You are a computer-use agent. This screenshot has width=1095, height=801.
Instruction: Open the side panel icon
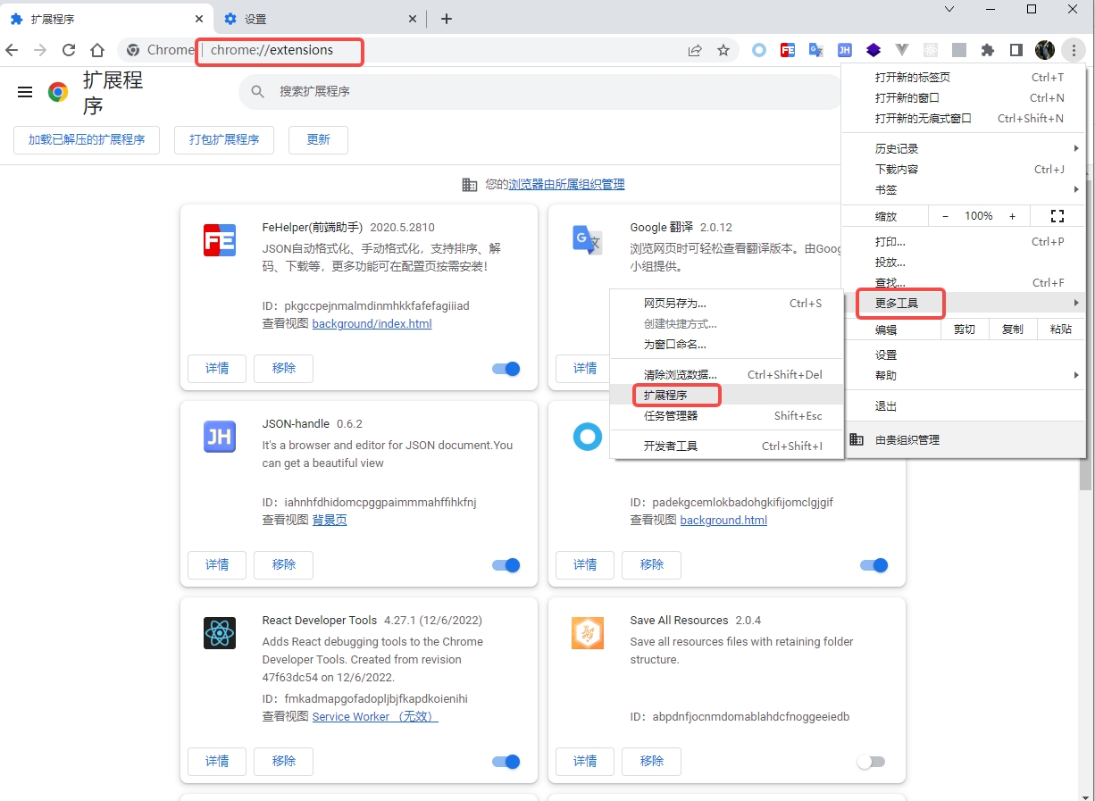click(x=1016, y=50)
